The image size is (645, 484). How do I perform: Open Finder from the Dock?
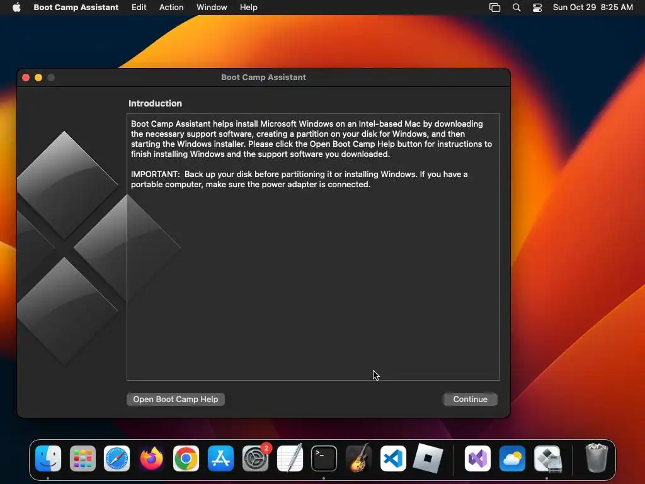tap(48, 459)
